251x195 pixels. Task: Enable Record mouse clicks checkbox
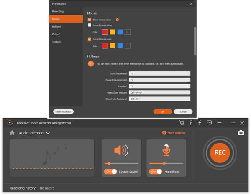(90, 25)
